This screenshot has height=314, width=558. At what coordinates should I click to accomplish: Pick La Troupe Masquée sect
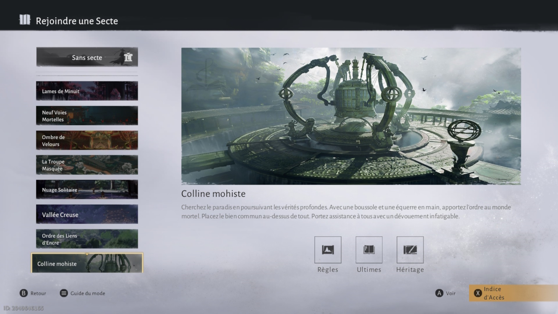tap(87, 165)
